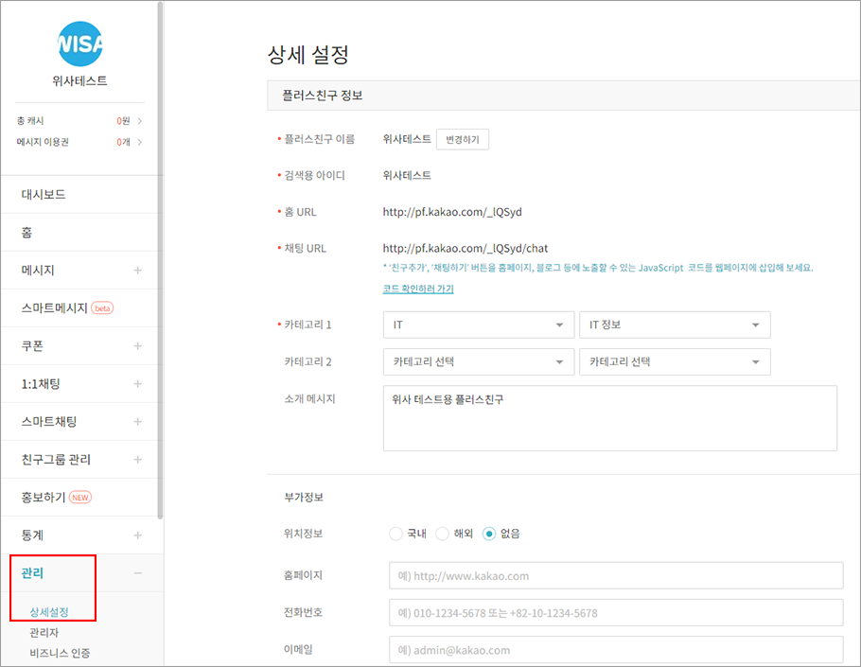Open first 카테고리 2 선택 dropdown
Screen dimensions: 861x667
478,361
